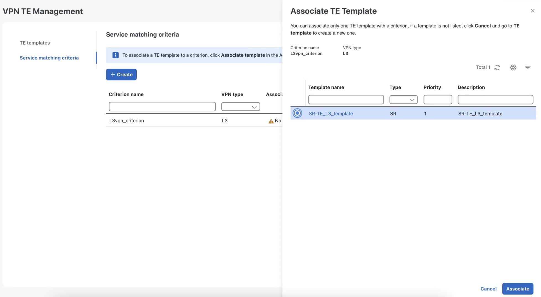
Task: Confirm with the Associate button
Action: (x=517, y=289)
